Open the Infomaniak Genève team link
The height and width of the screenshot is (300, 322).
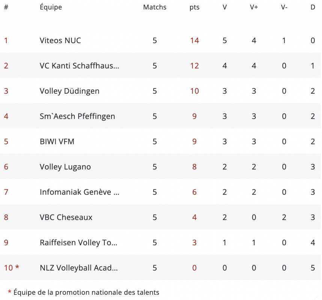[x=79, y=192]
